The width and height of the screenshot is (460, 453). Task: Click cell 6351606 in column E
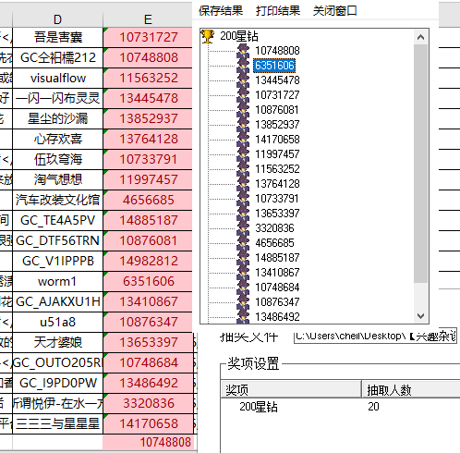[148, 281]
